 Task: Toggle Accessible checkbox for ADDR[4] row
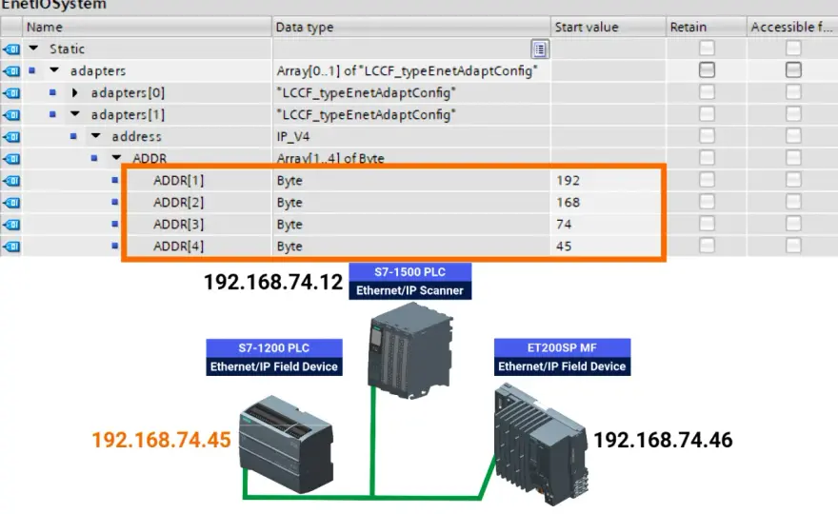(793, 246)
